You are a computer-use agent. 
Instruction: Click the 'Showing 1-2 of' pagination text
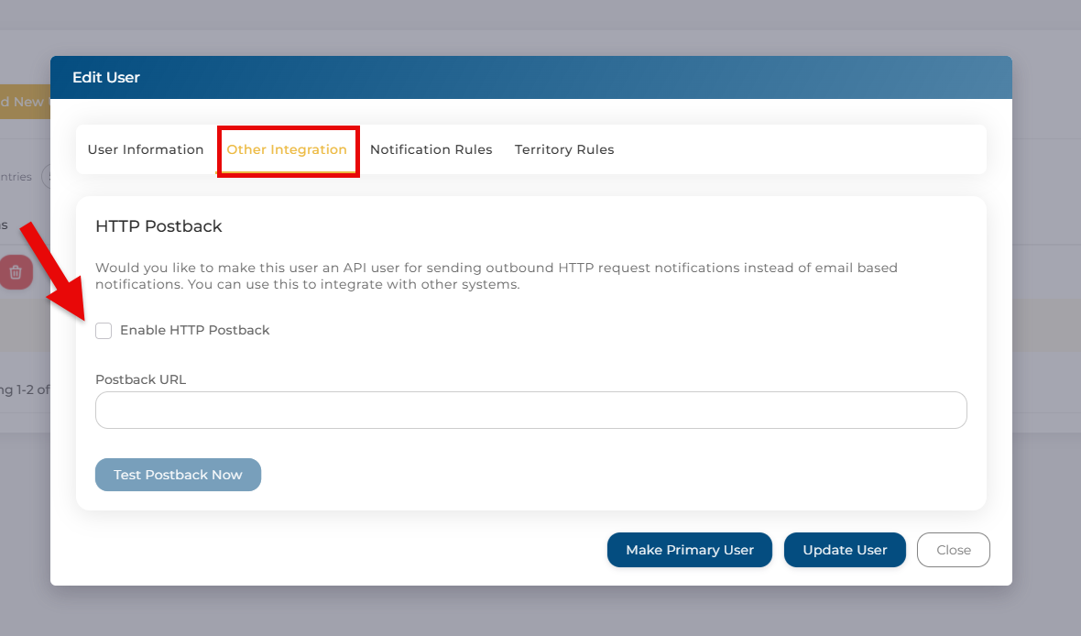point(25,389)
